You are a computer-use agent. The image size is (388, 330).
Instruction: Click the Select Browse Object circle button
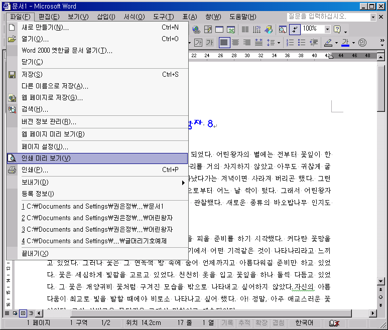380,297
